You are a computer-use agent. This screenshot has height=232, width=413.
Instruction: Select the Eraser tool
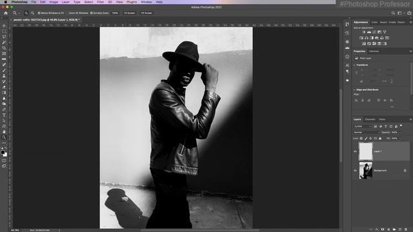click(x=4, y=87)
